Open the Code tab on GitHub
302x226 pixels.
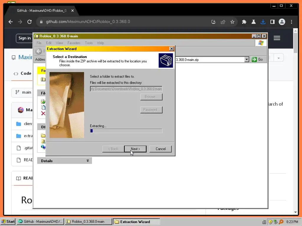22,73
